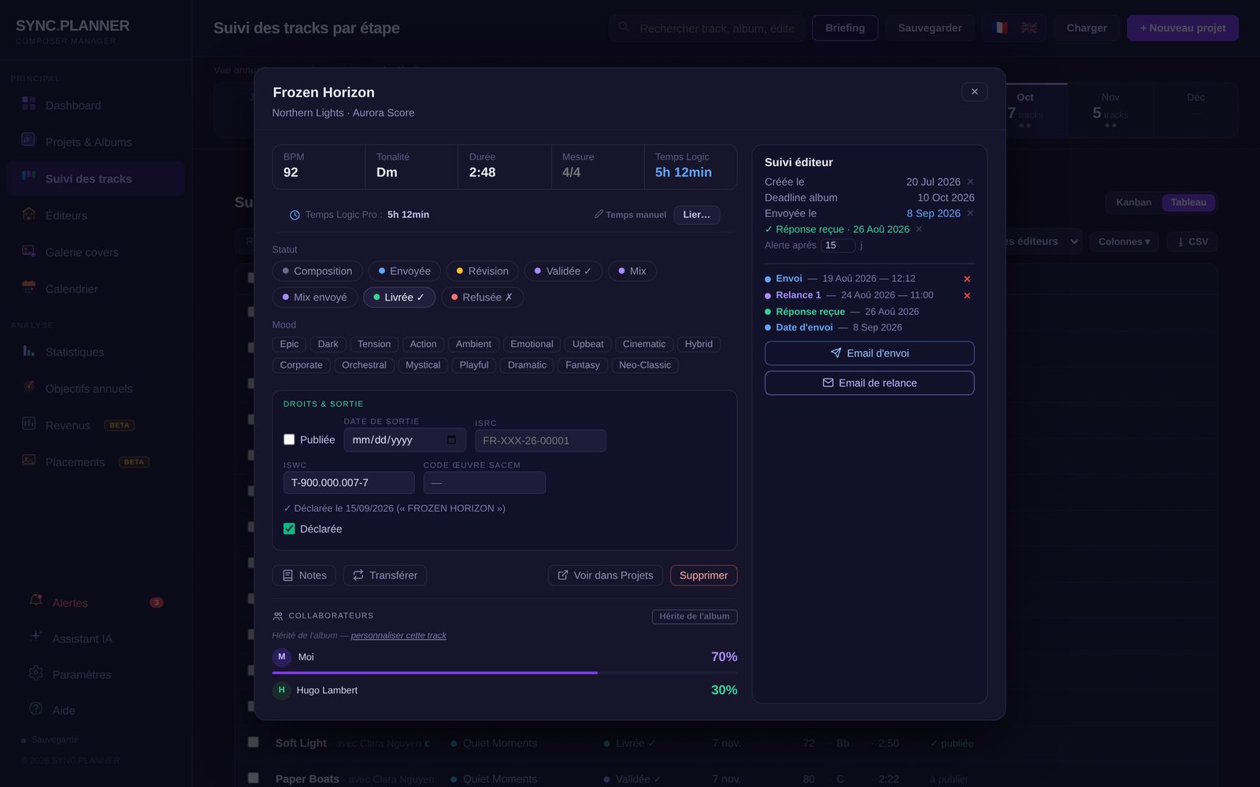Open Assistant IA sparkle icon

tap(35, 637)
